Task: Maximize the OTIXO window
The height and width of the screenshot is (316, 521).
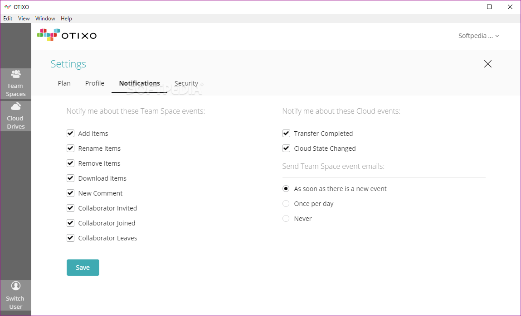Action: [489, 7]
